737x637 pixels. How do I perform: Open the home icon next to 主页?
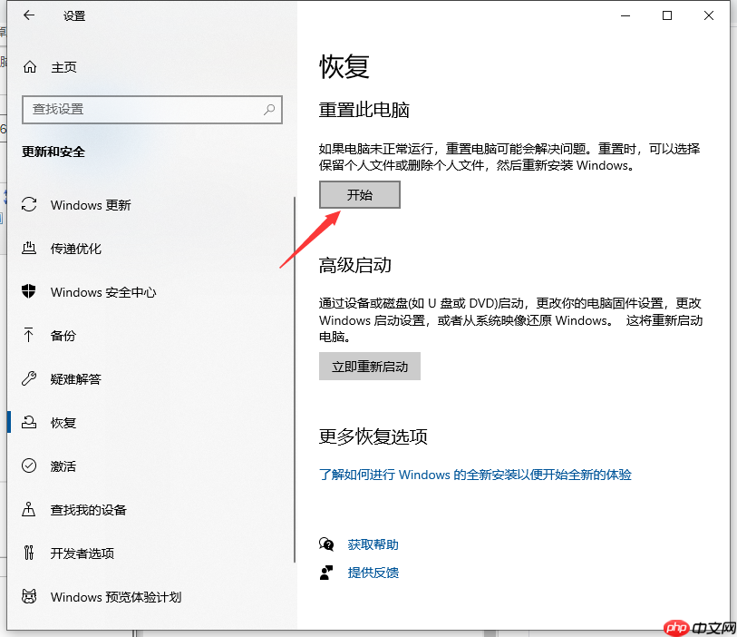(x=30, y=67)
